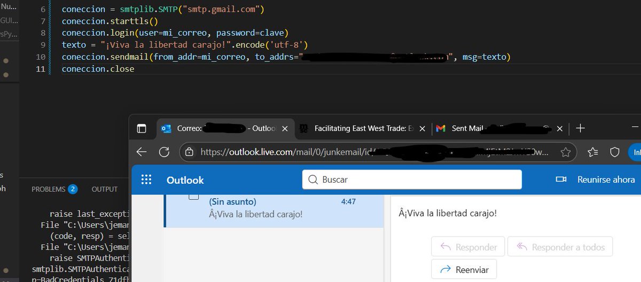The width and height of the screenshot is (641, 282).
Task: Click the outlook.live.com address bar
Action: point(378,152)
